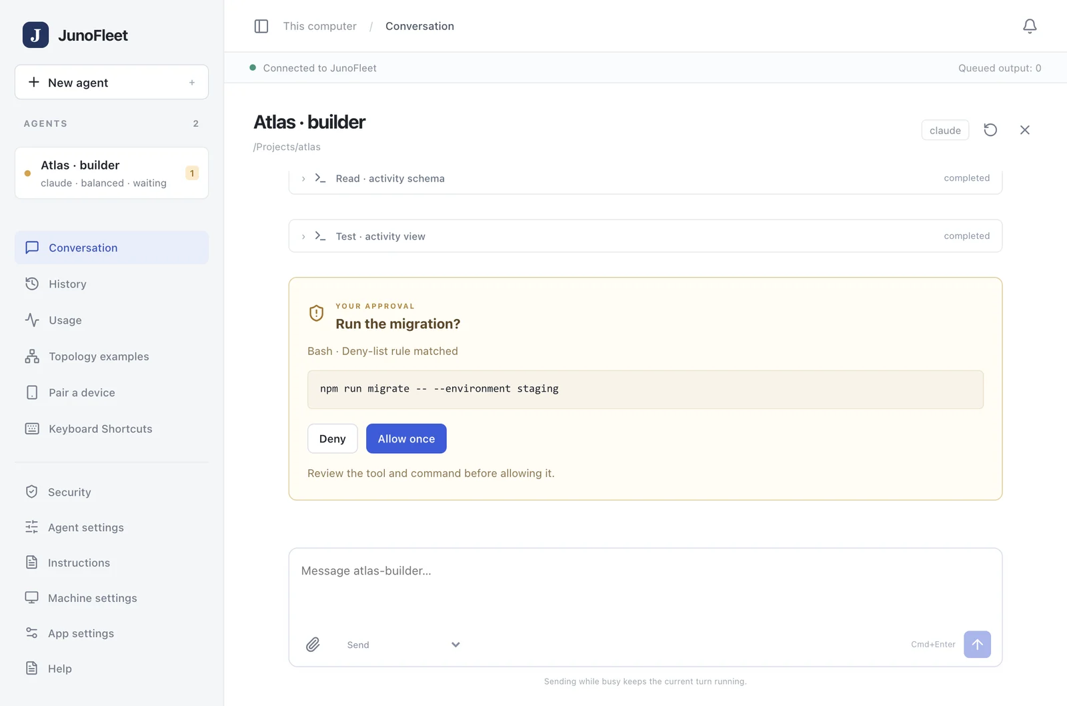Click the attach file paperclip icon
This screenshot has height=706, width=1067.
click(x=313, y=645)
